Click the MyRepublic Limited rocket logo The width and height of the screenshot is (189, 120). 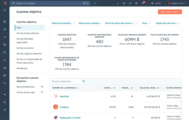tap(56, 117)
